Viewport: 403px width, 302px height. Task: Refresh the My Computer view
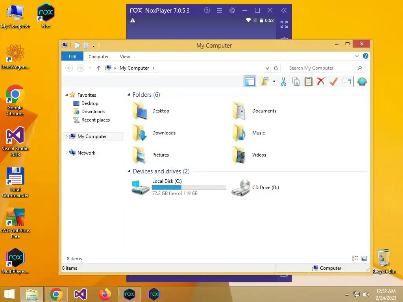coord(276,68)
